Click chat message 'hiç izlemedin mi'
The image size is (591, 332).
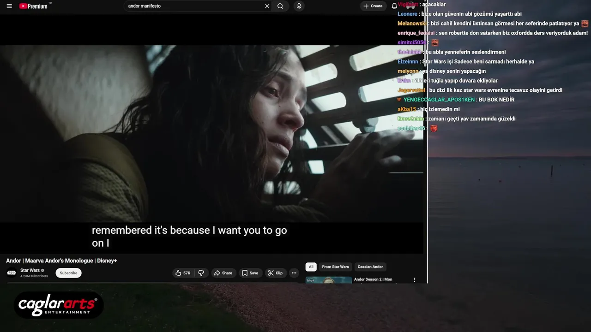pyautogui.click(x=440, y=109)
